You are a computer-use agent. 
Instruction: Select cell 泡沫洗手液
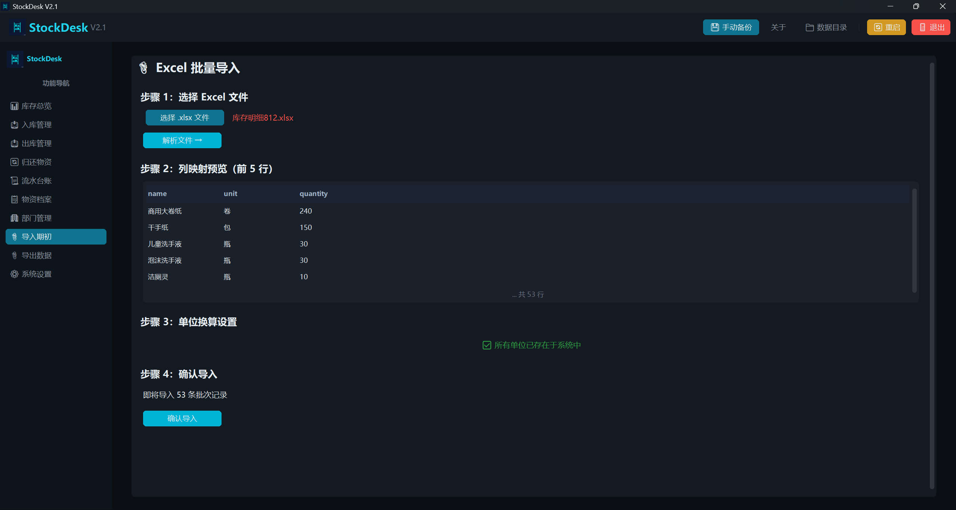165,260
